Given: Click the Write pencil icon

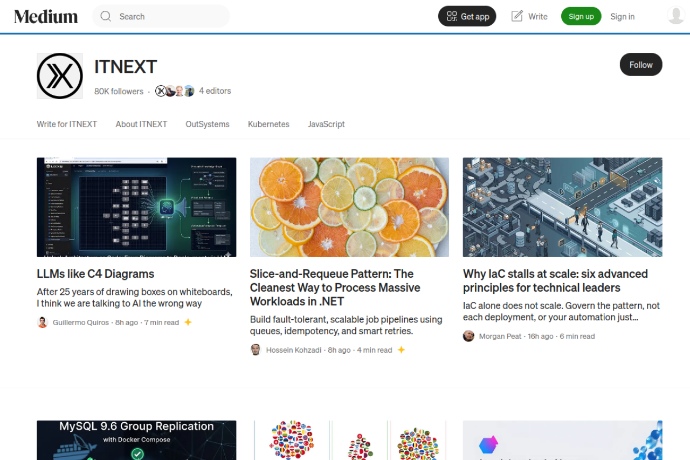Looking at the screenshot, I should pos(517,16).
